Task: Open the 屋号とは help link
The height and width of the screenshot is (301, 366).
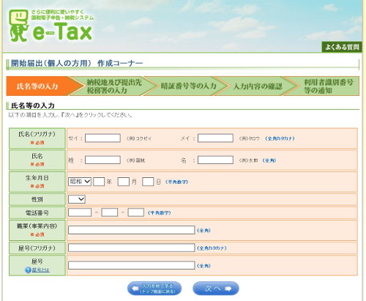Action: coord(41,270)
